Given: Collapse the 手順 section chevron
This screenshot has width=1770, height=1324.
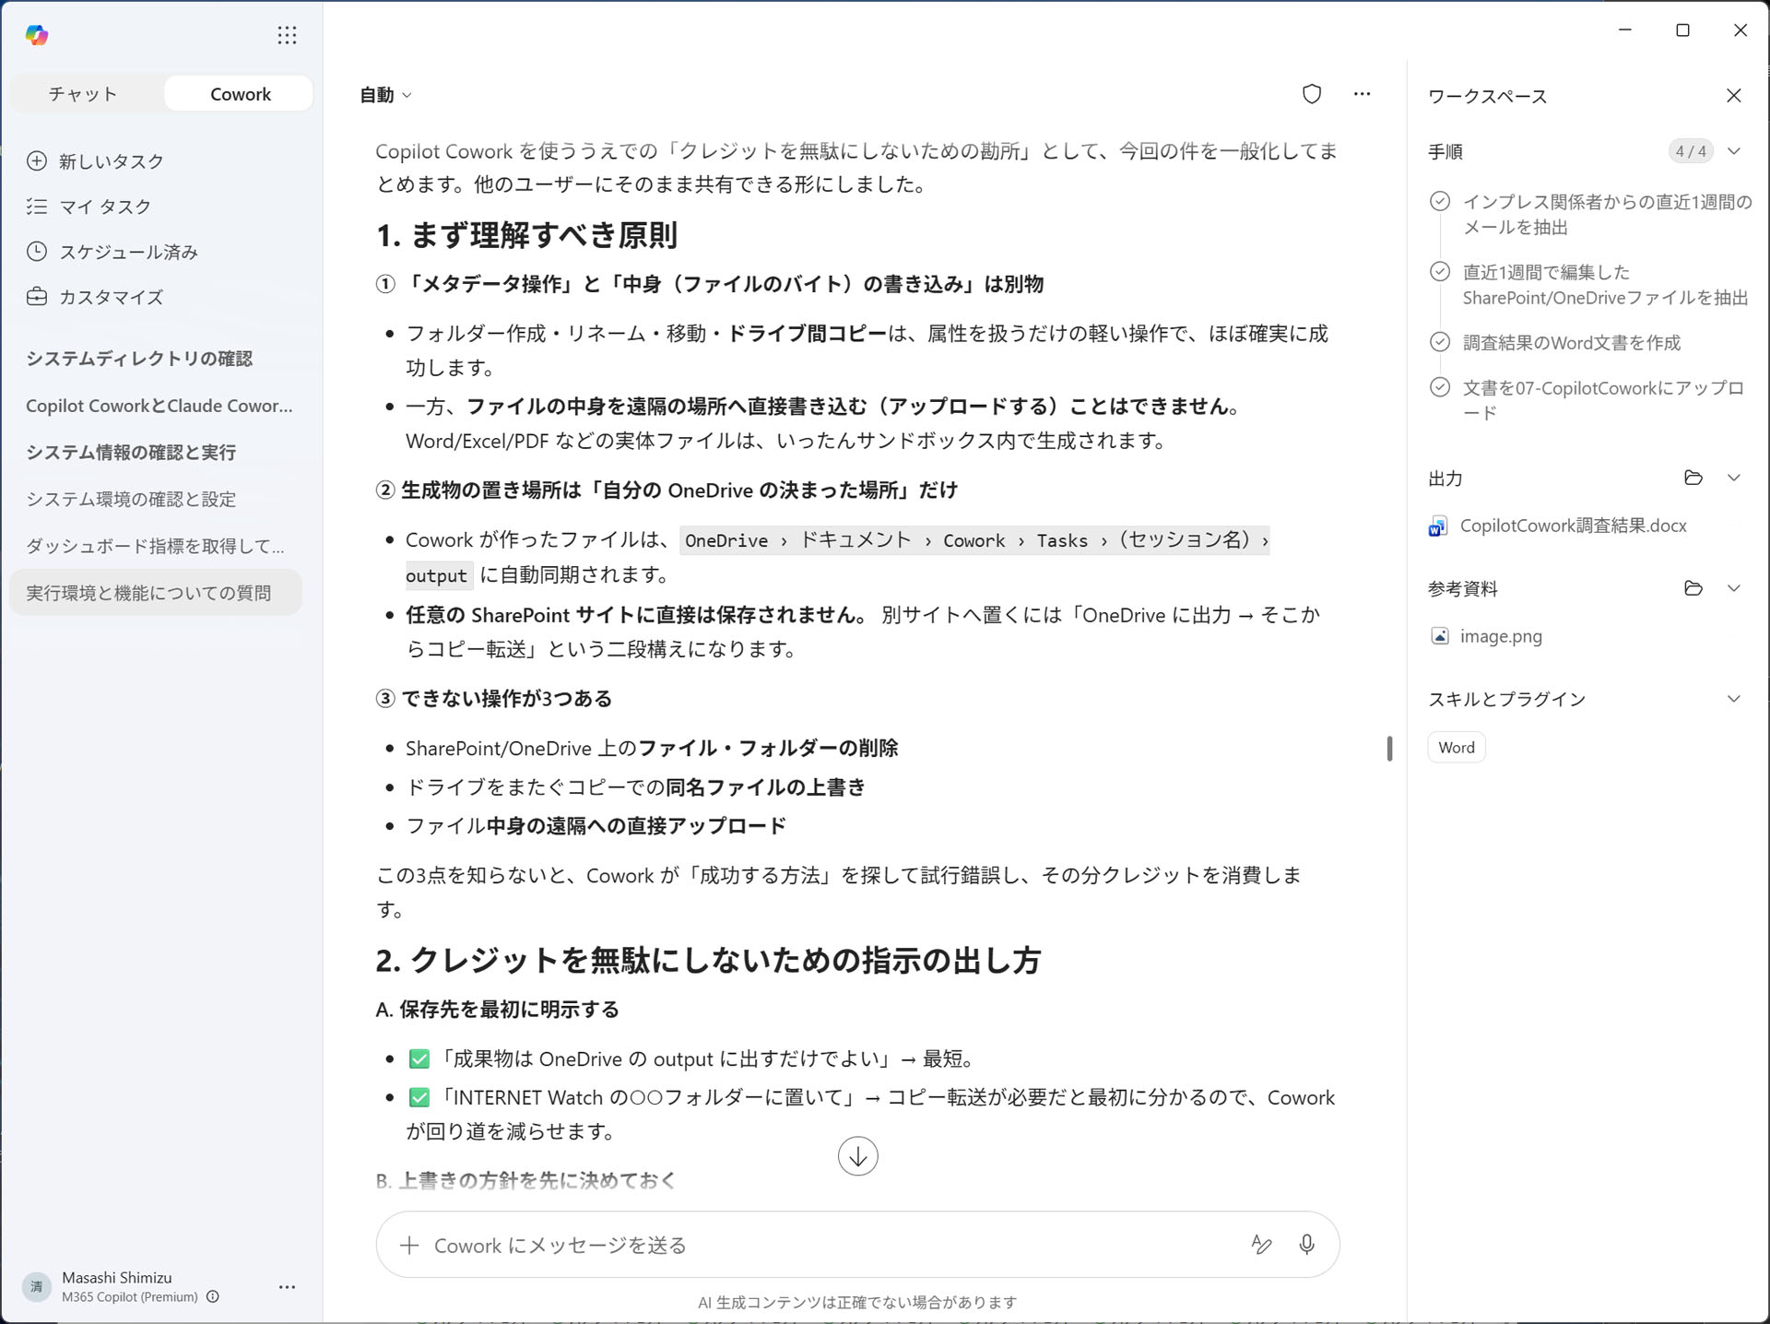Looking at the screenshot, I should pyautogui.click(x=1733, y=151).
